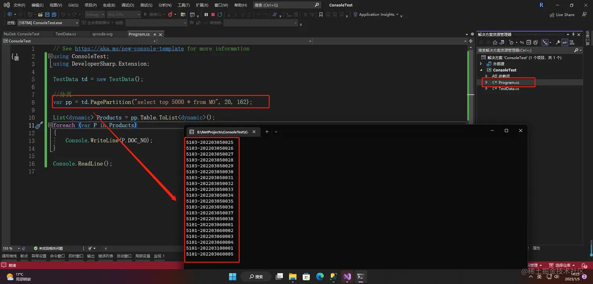Click the hot reload flame icon

pyautogui.click(x=170, y=15)
